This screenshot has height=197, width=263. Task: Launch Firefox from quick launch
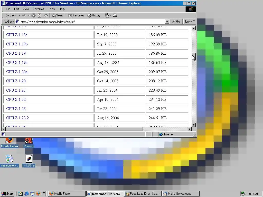point(39,194)
